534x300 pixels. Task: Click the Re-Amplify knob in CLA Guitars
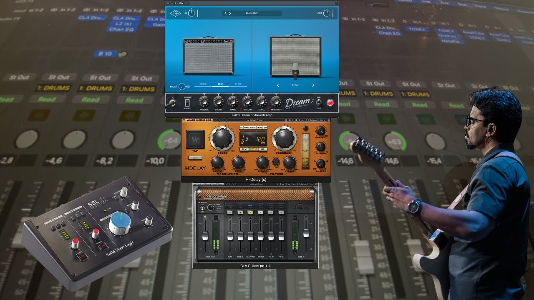tap(211, 207)
